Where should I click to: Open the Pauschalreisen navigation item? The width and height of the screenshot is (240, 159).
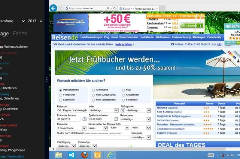tap(128, 37)
